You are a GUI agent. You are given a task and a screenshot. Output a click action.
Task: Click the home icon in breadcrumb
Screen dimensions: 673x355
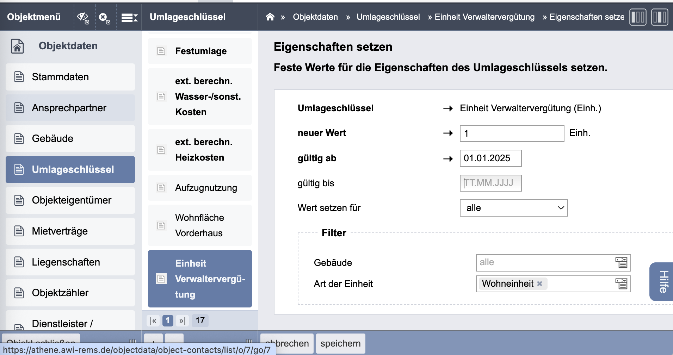[270, 17]
